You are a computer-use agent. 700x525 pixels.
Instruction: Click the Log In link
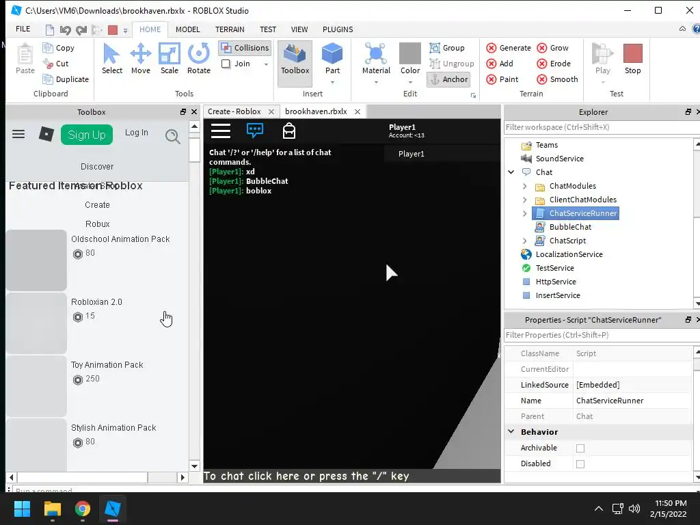pyautogui.click(x=137, y=133)
